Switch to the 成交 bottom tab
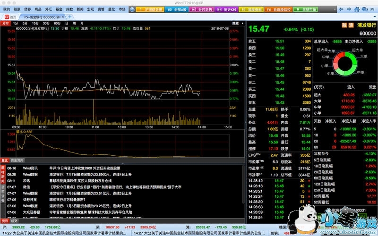 point(14,221)
